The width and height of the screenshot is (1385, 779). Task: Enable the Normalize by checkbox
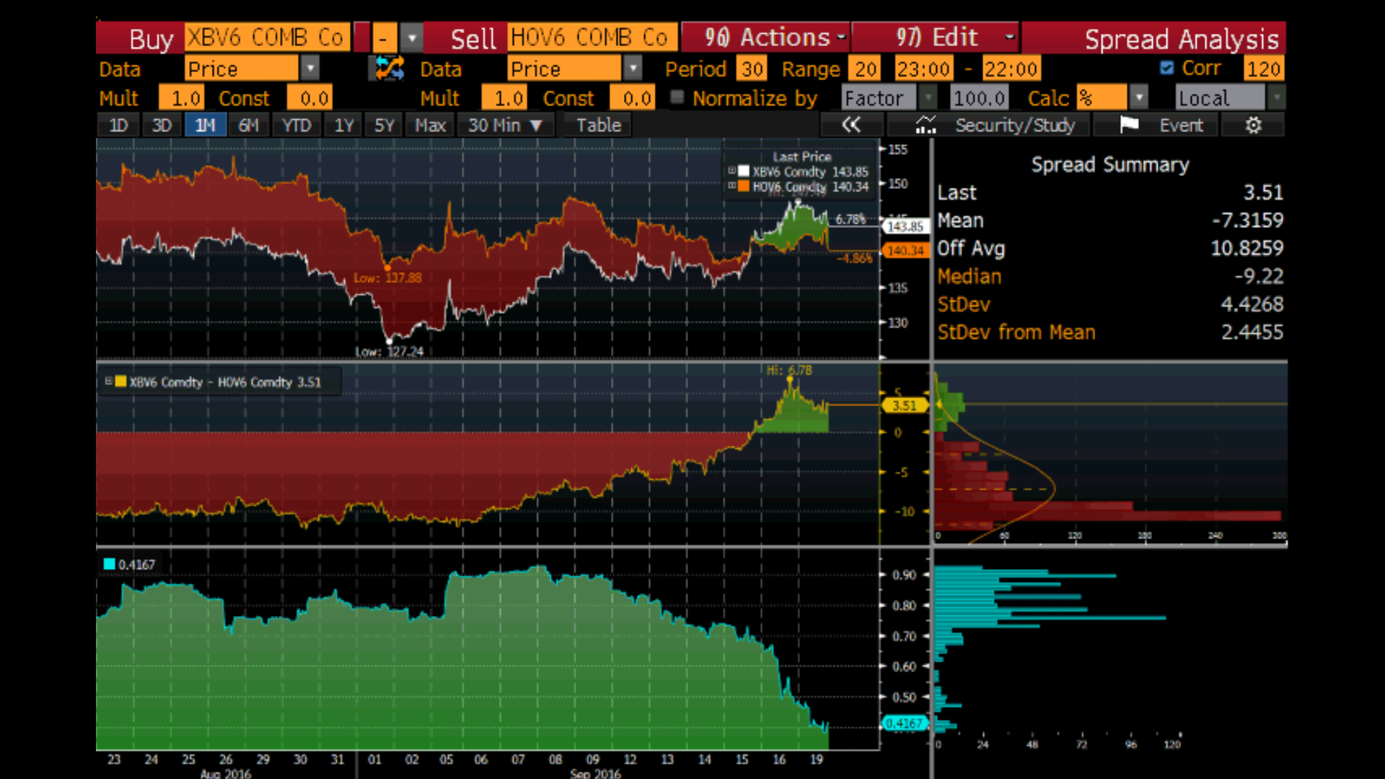tap(677, 97)
